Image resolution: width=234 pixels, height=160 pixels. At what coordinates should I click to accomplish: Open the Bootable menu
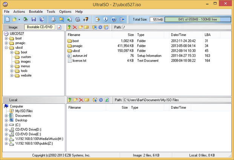(x=36, y=12)
